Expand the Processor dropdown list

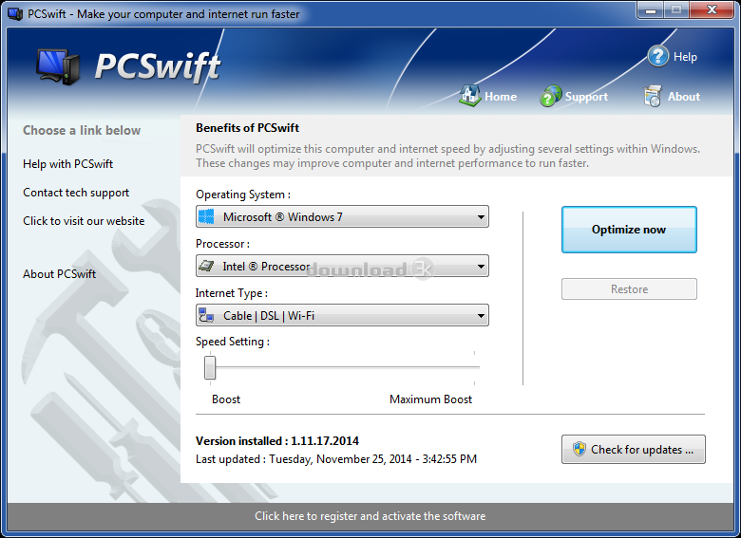(x=481, y=267)
